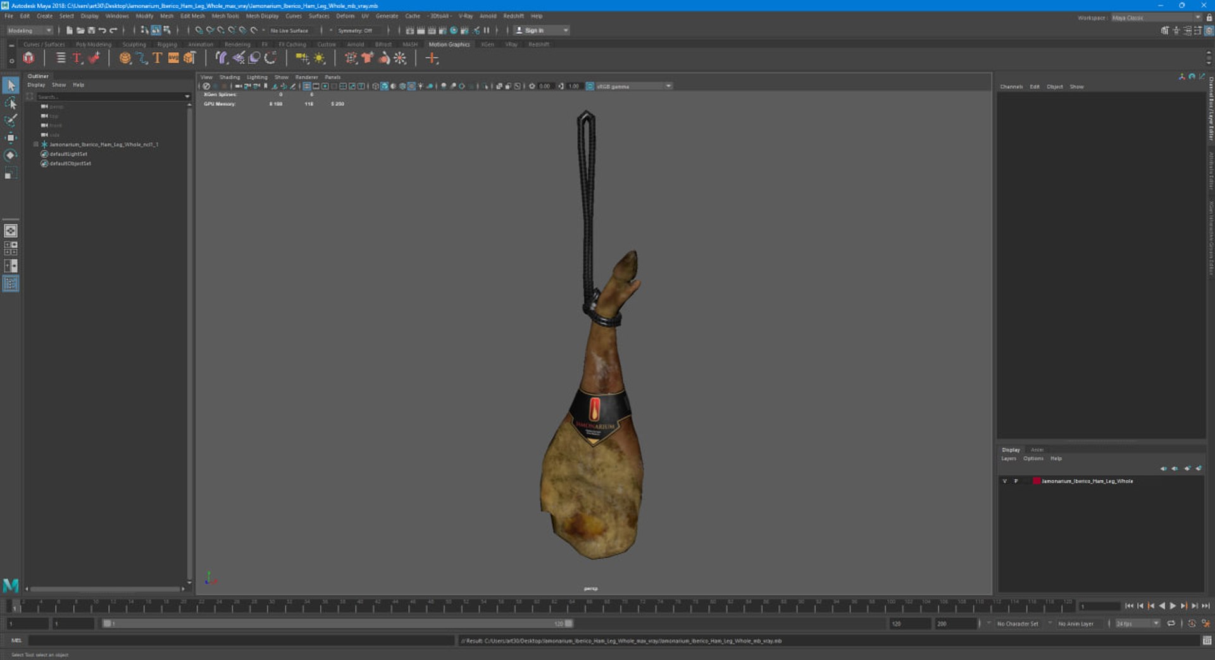
Task: Open the Modeling menu set dropdown
Action: 30,30
